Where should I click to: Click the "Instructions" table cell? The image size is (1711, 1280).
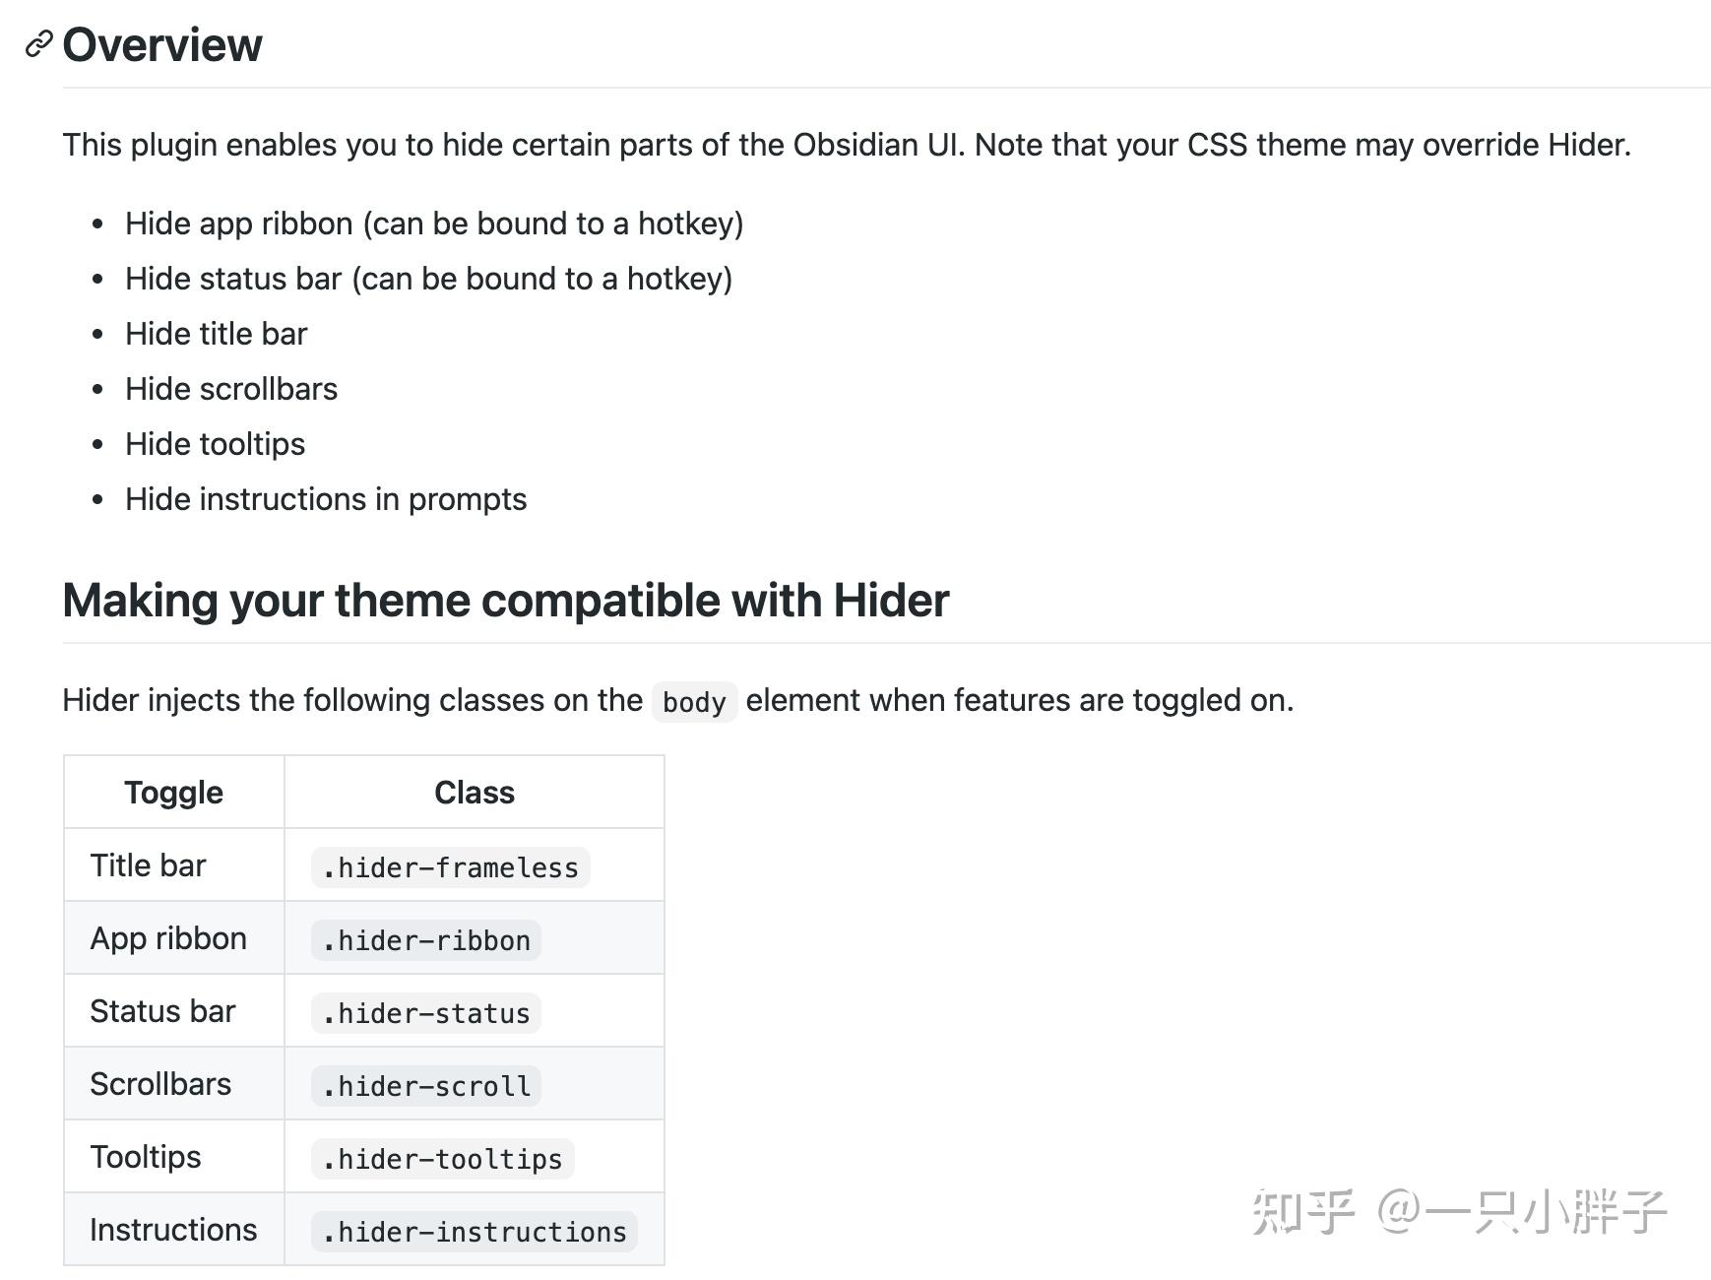[173, 1230]
